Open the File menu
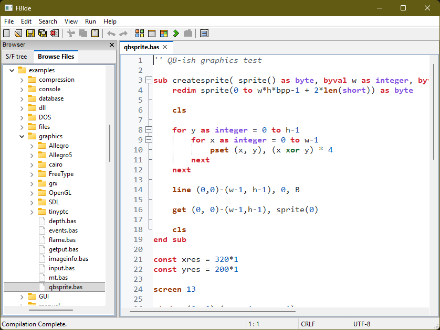This screenshot has width=440, height=330. [9, 21]
